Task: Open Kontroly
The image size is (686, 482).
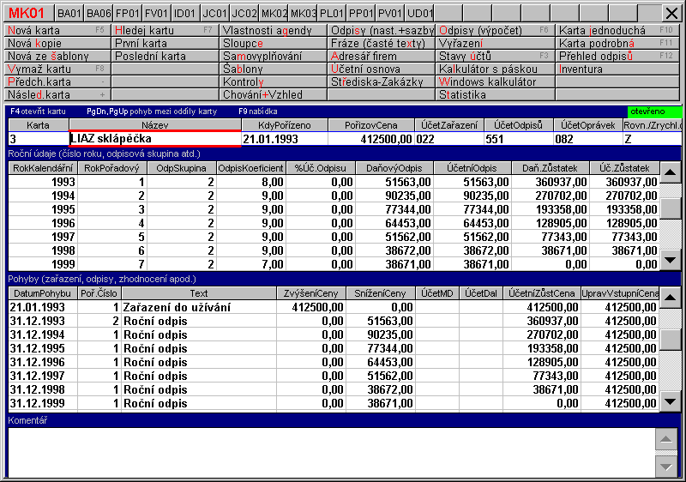Action: (x=273, y=81)
